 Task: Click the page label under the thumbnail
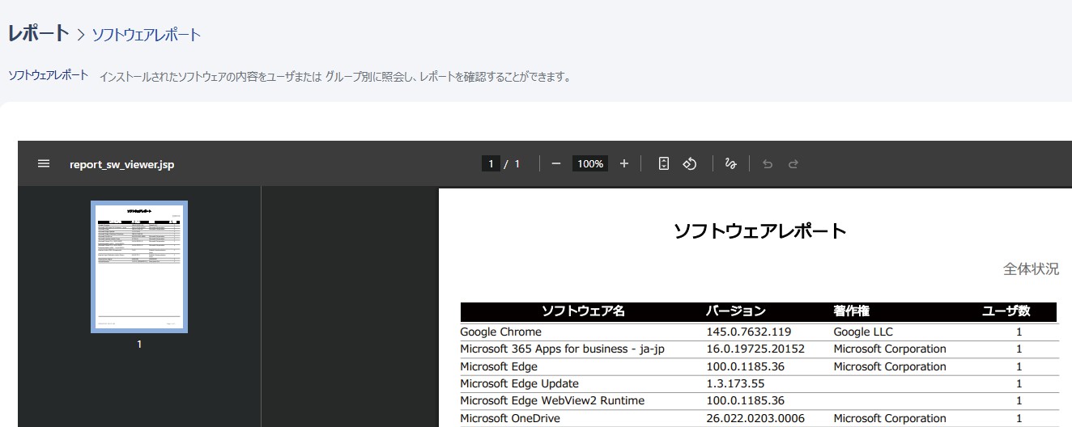tap(139, 344)
